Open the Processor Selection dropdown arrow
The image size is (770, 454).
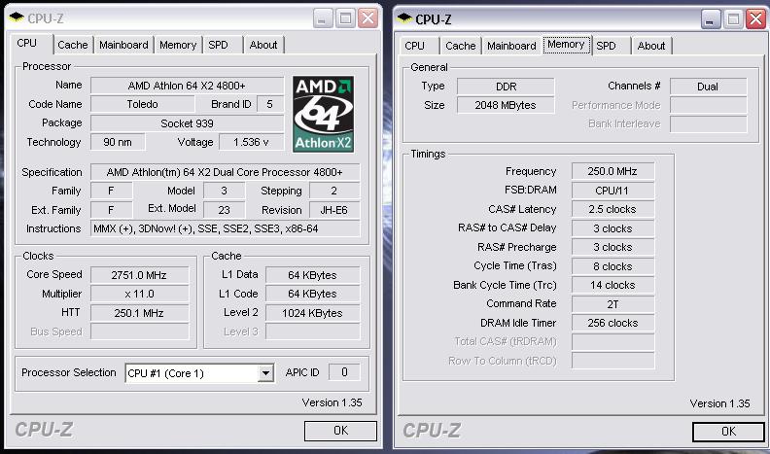click(265, 373)
